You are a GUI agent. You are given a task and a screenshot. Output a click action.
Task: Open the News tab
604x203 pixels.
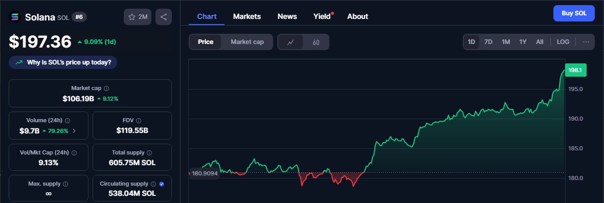[287, 16]
